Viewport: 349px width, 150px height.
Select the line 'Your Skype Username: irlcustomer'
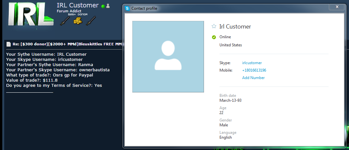point(44,60)
